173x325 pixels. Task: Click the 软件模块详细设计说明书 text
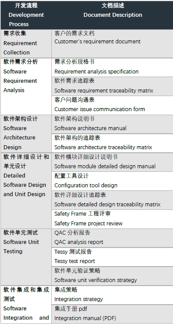(x=86, y=157)
